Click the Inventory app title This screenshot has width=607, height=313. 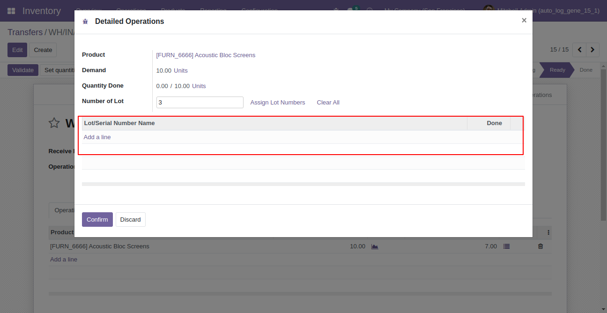point(42,11)
